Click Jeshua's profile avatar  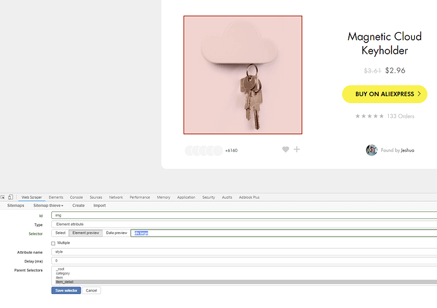click(372, 150)
